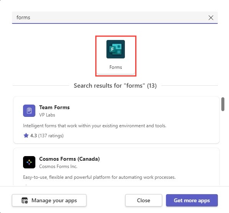Click the results list scrollbar thumb
The image size is (229, 213).
222,104
